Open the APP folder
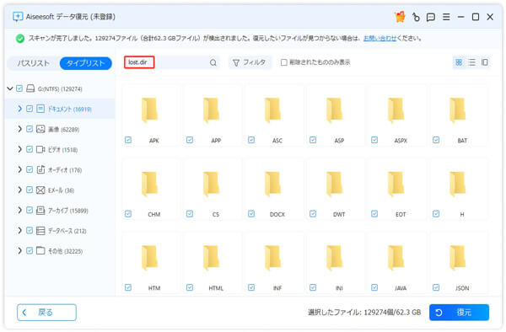The height and width of the screenshot is (332, 506). [211, 110]
